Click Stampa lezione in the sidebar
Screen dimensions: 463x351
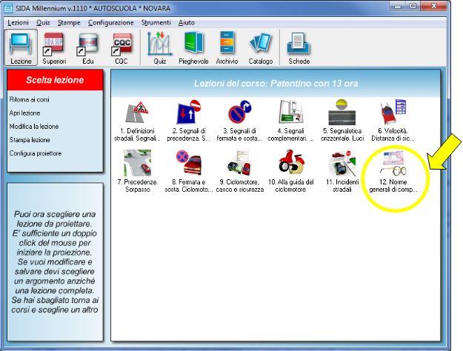tap(30, 139)
